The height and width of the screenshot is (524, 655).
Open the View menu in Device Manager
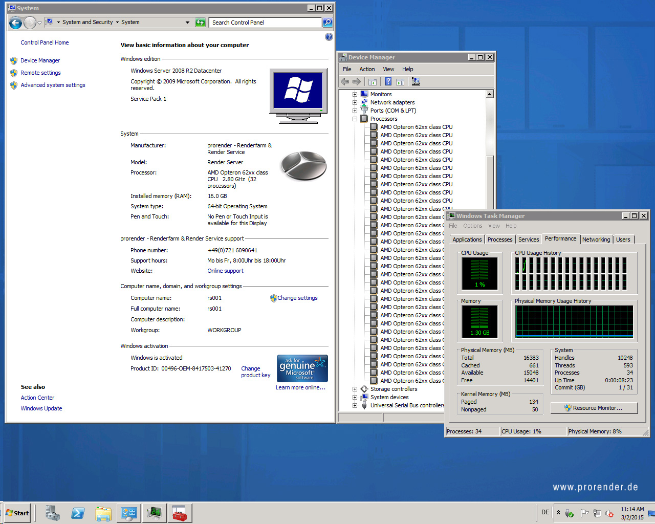coord(388,69)
